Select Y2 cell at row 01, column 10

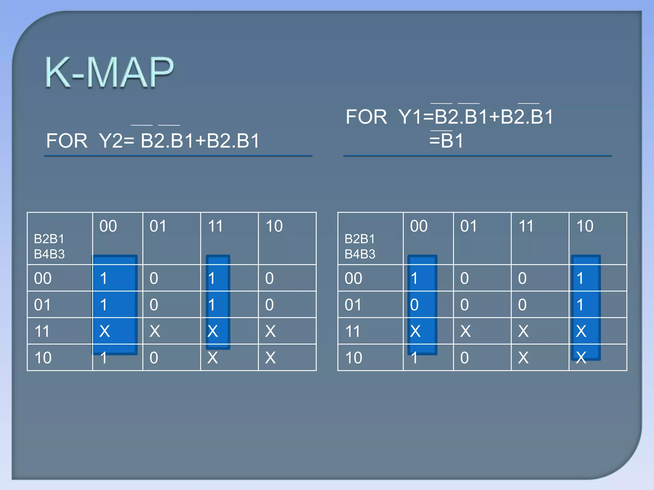[287, 304]
